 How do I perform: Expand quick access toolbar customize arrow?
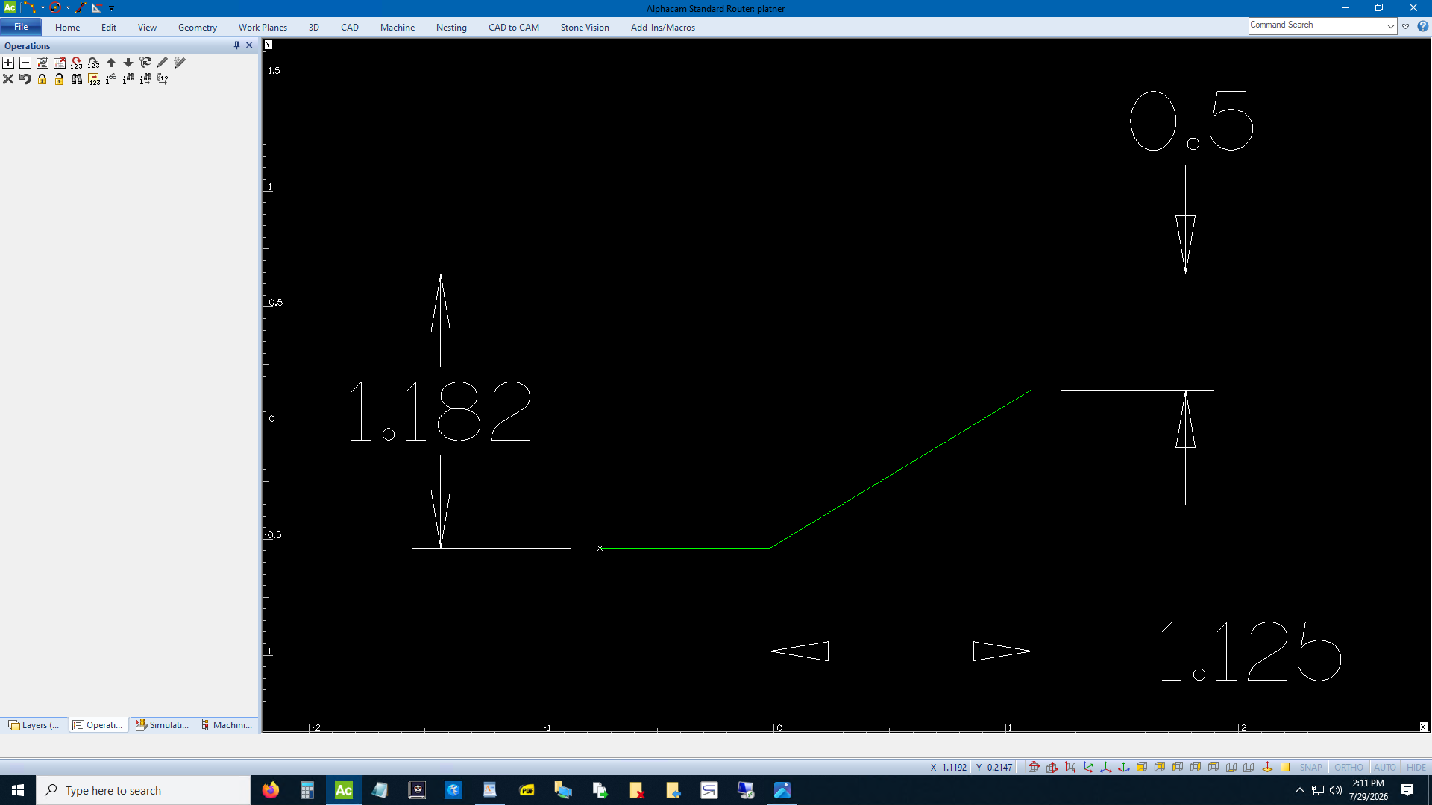click(x=112, y=8)
